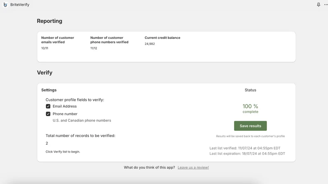Viewport: 328px width, 184px height.
Task: Open the Leave us a review link
Action: [193, 167]
